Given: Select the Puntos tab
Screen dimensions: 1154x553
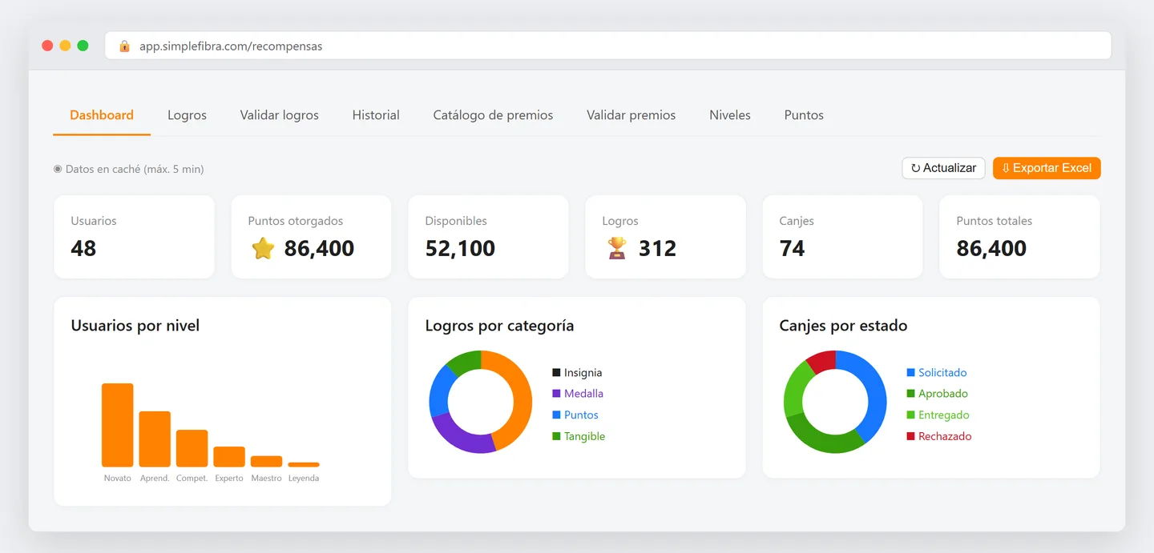Looking at the screenshot, I should pyautogui.click(x=804, y=115).
